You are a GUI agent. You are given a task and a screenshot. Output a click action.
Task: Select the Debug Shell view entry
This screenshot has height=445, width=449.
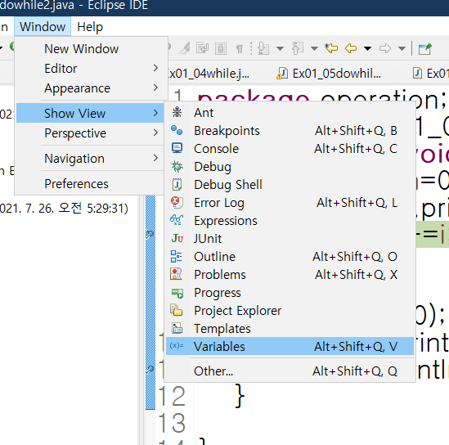pyautogui.click(x=290, y=184)
